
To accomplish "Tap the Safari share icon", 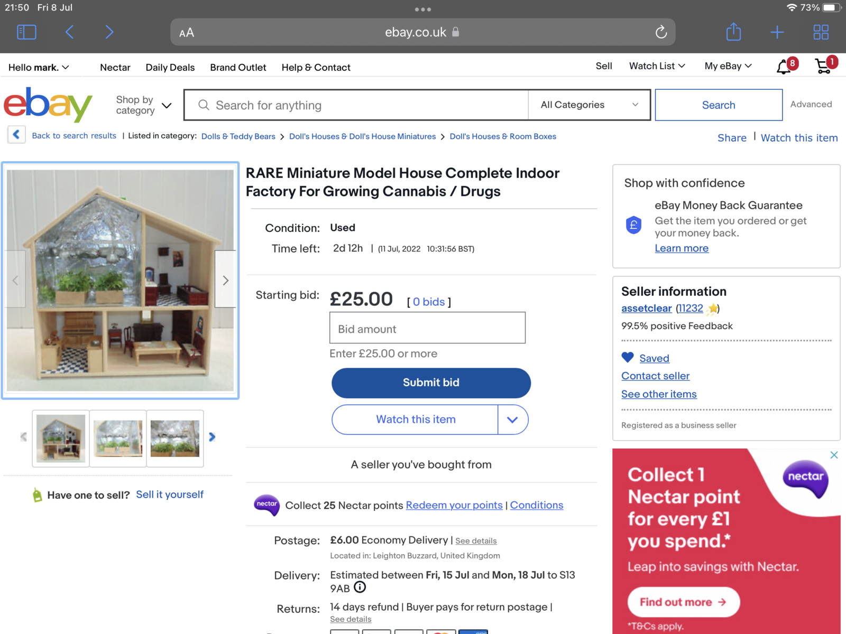I will [733, 32].
